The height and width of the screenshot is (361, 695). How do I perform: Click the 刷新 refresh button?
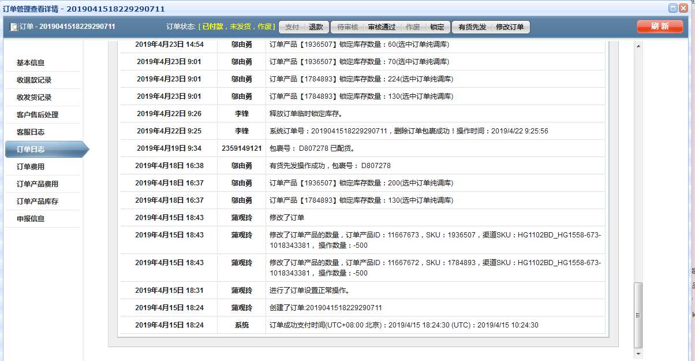pos(660,27)
